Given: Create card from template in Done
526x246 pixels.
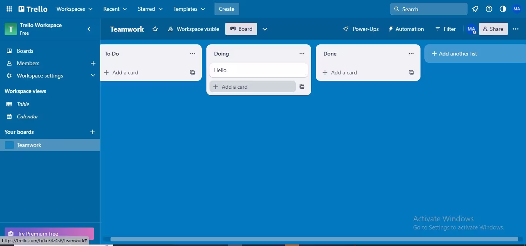Looking at the screenshot, I should 411,72.
